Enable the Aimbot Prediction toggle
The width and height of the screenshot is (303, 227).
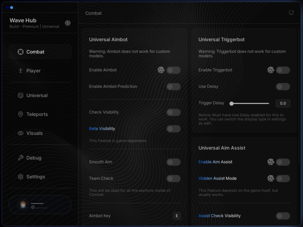tap(173, 87)
